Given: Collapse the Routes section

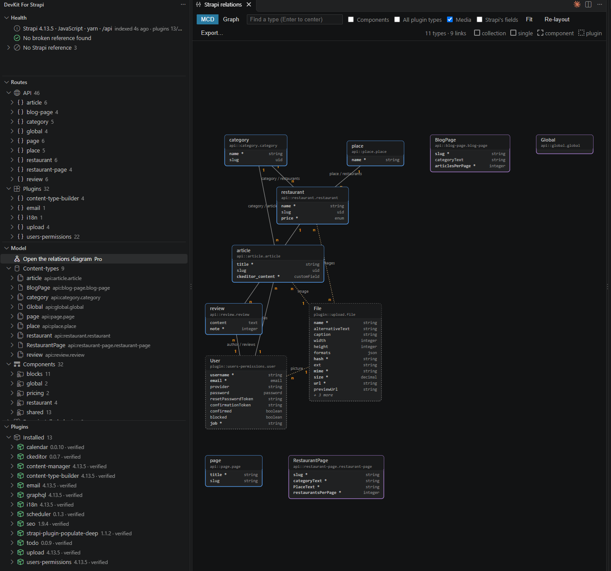Looking at the screenshot, I should tap(7, 82).
